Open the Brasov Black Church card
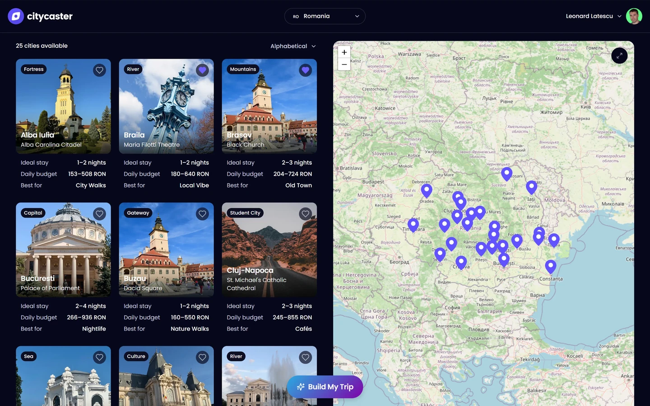This screenshot has height=406, width=650. (x=269, y=106)
